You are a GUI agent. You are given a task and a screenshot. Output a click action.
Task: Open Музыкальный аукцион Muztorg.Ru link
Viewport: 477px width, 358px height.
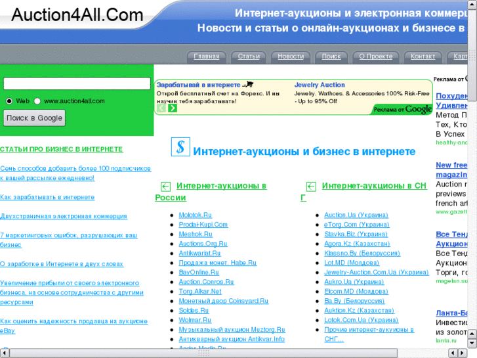pos(232,330)
